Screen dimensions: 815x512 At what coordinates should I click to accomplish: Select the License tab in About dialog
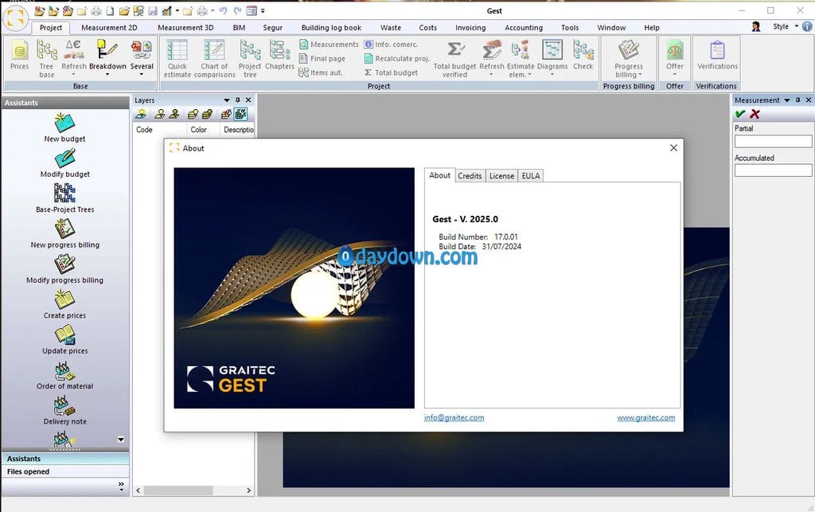(501, 176)
